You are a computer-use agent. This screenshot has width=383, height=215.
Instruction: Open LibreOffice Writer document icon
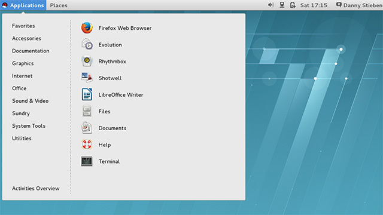(87, 94)
